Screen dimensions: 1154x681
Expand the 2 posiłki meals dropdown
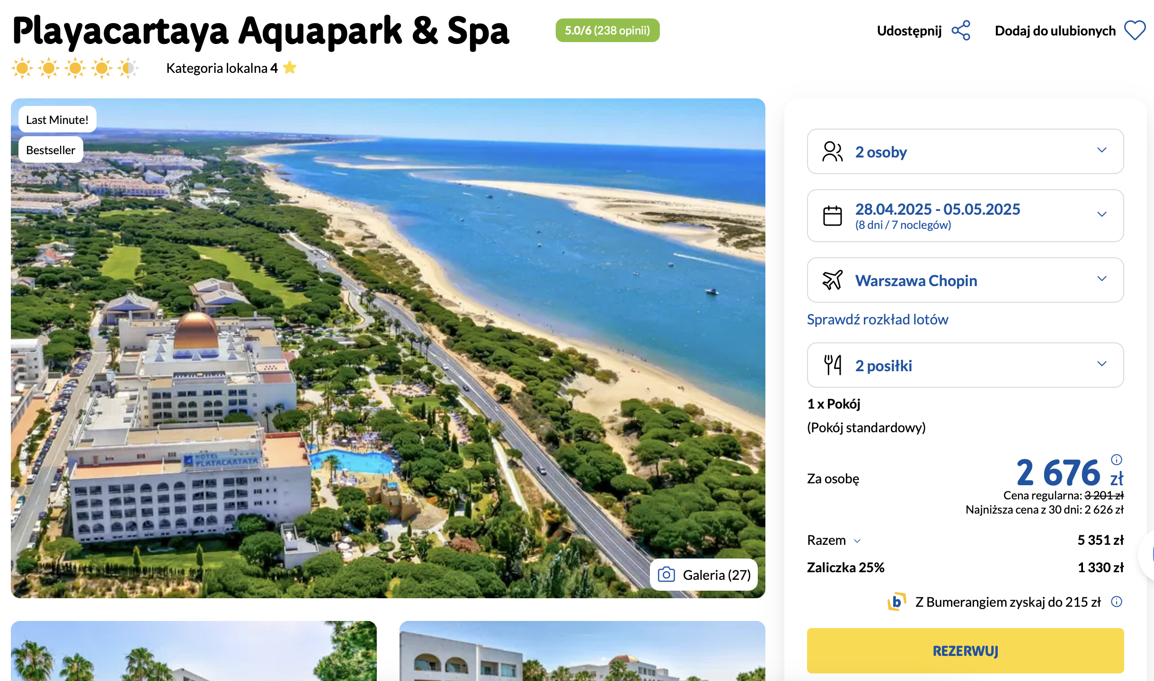[965, 365]
